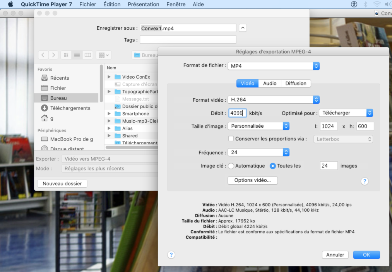Select Bureau in the sidebar

point(66,98)
